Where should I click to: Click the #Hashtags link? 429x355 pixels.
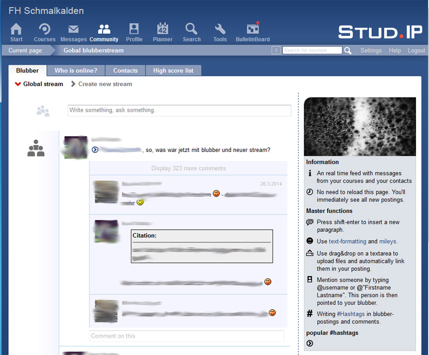tap(351, 314)
